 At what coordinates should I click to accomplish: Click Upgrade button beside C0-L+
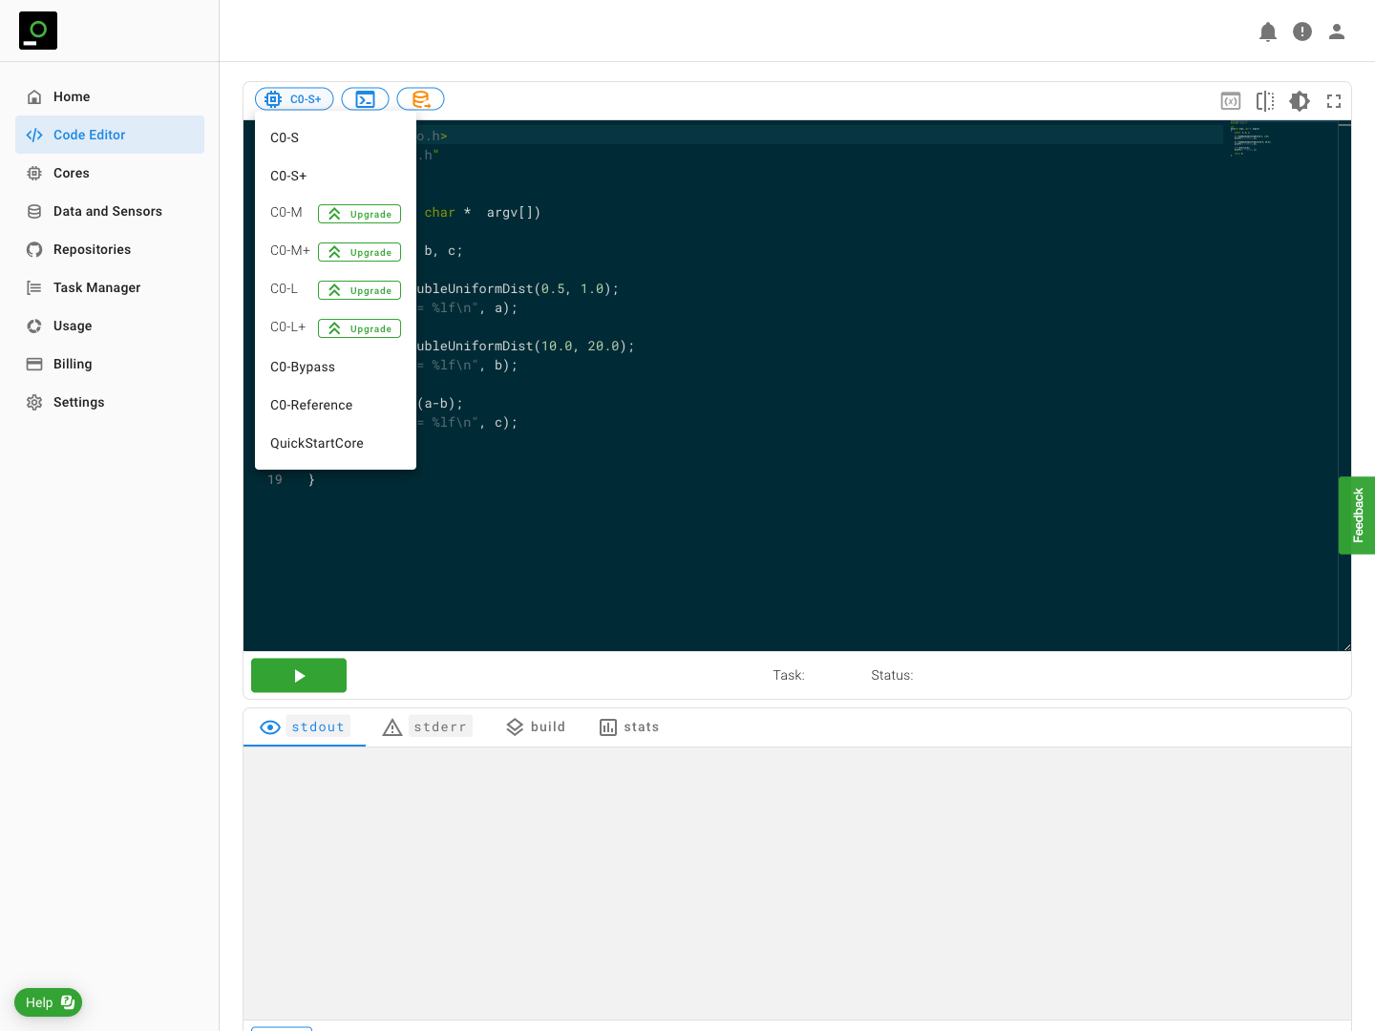(x=359, y=328)
